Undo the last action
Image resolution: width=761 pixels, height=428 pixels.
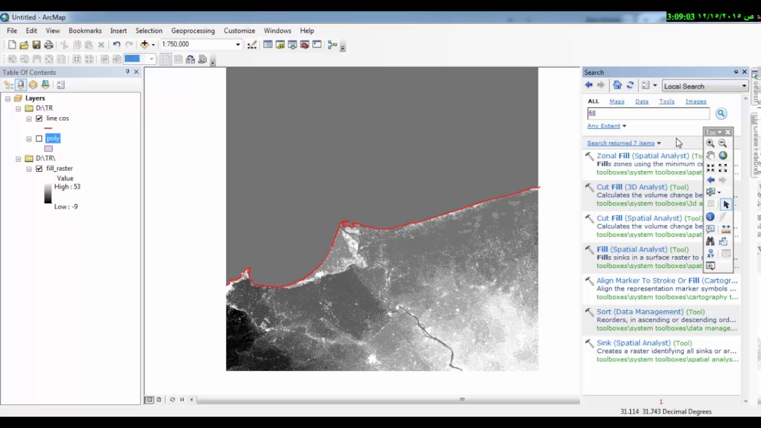pyautogui.click(x=117, y=45)
